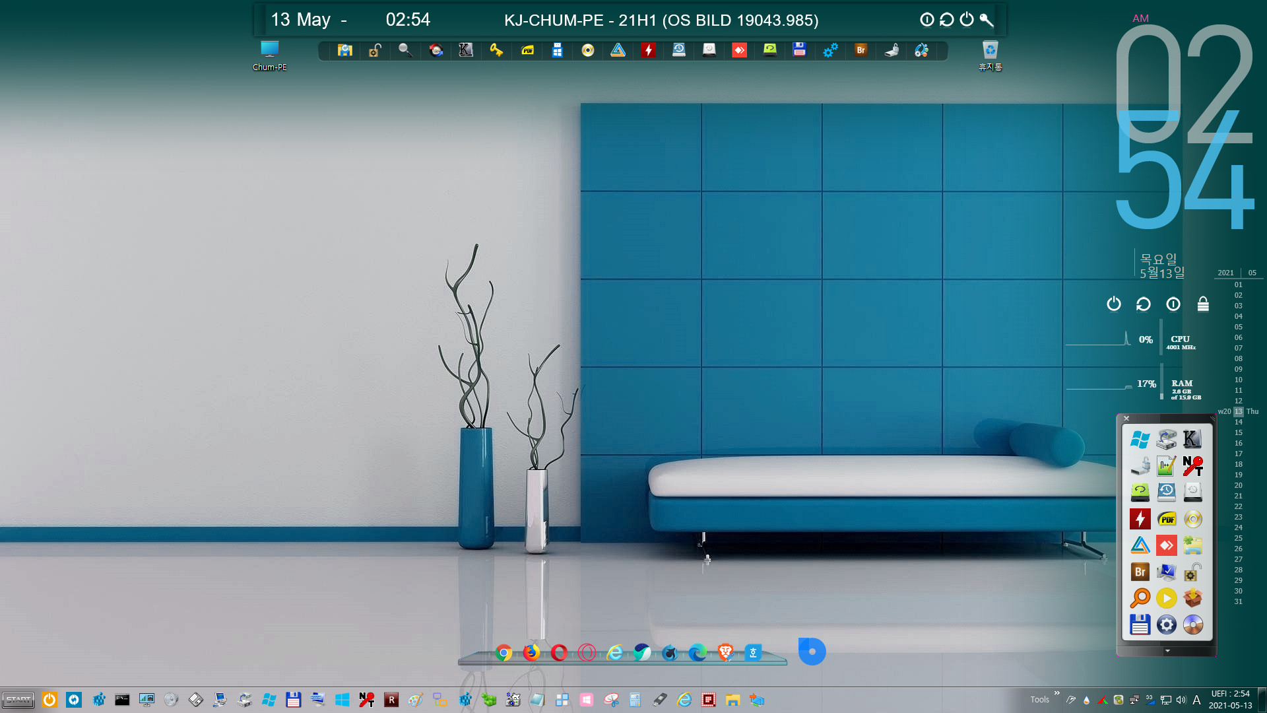1267x713 pixels.
Task: Close the side launcher panel
Action: click(x=1126, y=419)
